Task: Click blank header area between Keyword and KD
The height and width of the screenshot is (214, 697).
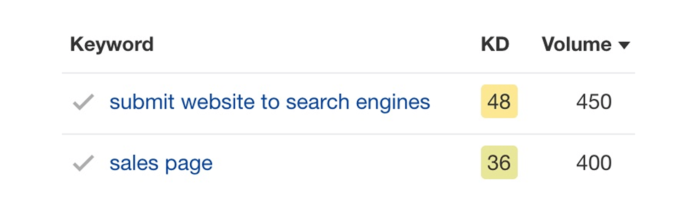Action: click(316, 45)
